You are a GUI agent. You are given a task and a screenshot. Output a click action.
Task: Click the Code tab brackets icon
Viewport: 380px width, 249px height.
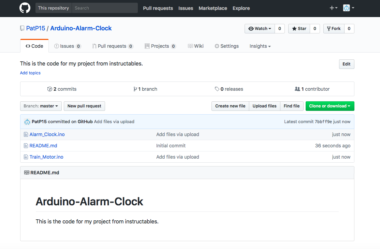pos(28,46)
